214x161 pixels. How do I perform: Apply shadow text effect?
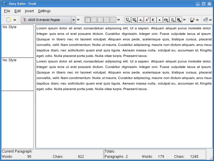click(179, 20)
